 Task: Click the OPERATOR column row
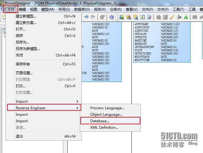point(162,37)
